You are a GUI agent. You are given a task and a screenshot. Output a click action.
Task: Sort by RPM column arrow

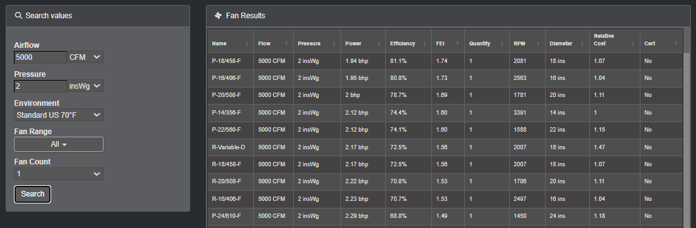(539, 44)
